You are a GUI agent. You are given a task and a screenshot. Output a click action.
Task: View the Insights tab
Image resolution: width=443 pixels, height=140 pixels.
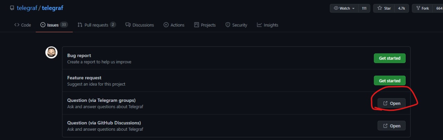pos(268,25)
